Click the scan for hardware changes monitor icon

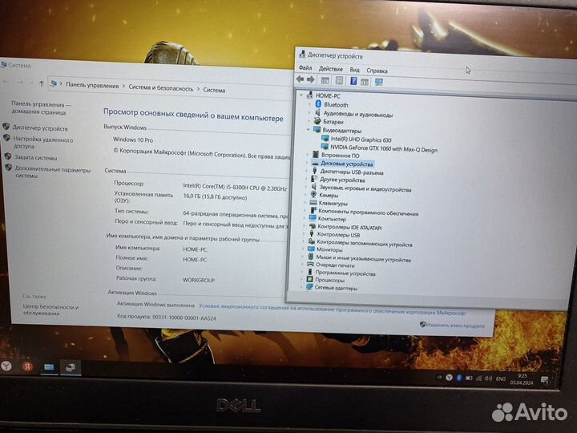378,82
